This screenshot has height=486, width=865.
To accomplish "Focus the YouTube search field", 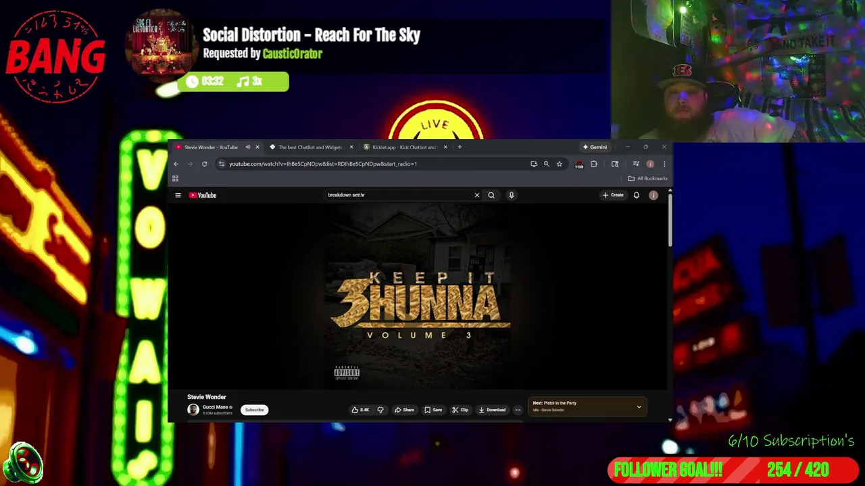I will [399, 195].
